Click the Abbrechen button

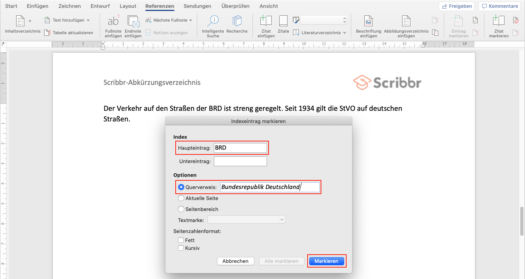point(236,261)
